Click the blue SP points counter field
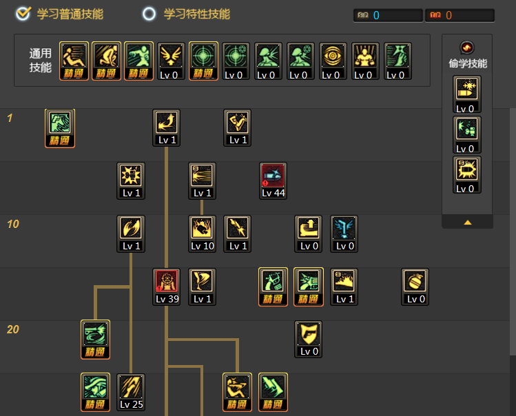The width and height of the screenshot is (516, 416). (388, 15)
